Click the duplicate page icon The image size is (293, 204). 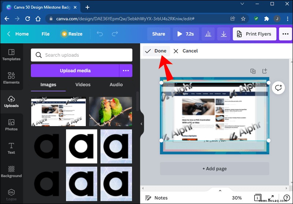tap(253, 71)
